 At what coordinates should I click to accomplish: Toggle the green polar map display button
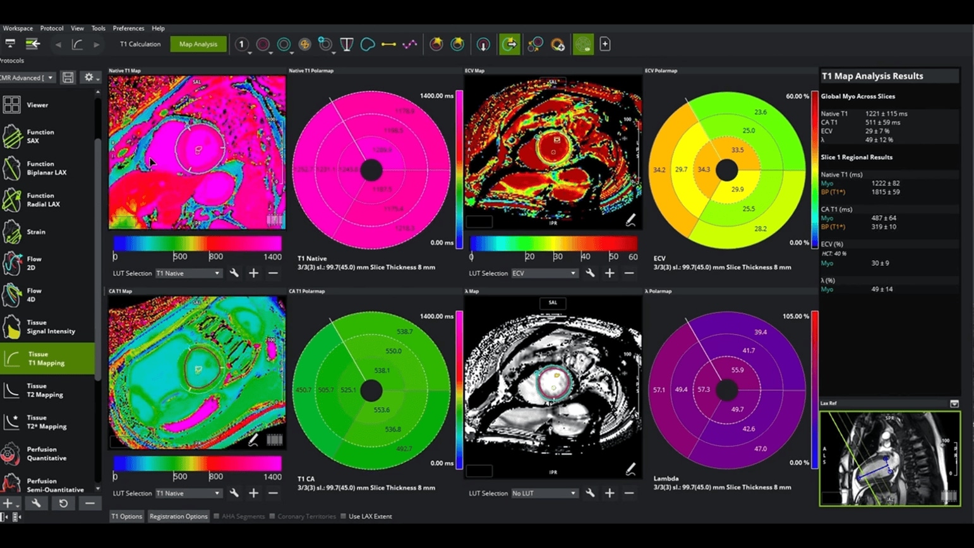coord(583,44)
